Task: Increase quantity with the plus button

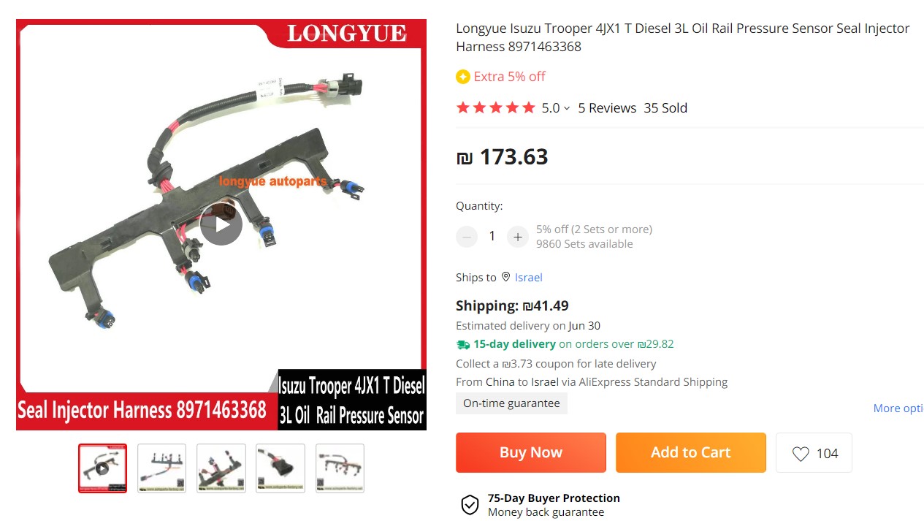Action: 517,236
